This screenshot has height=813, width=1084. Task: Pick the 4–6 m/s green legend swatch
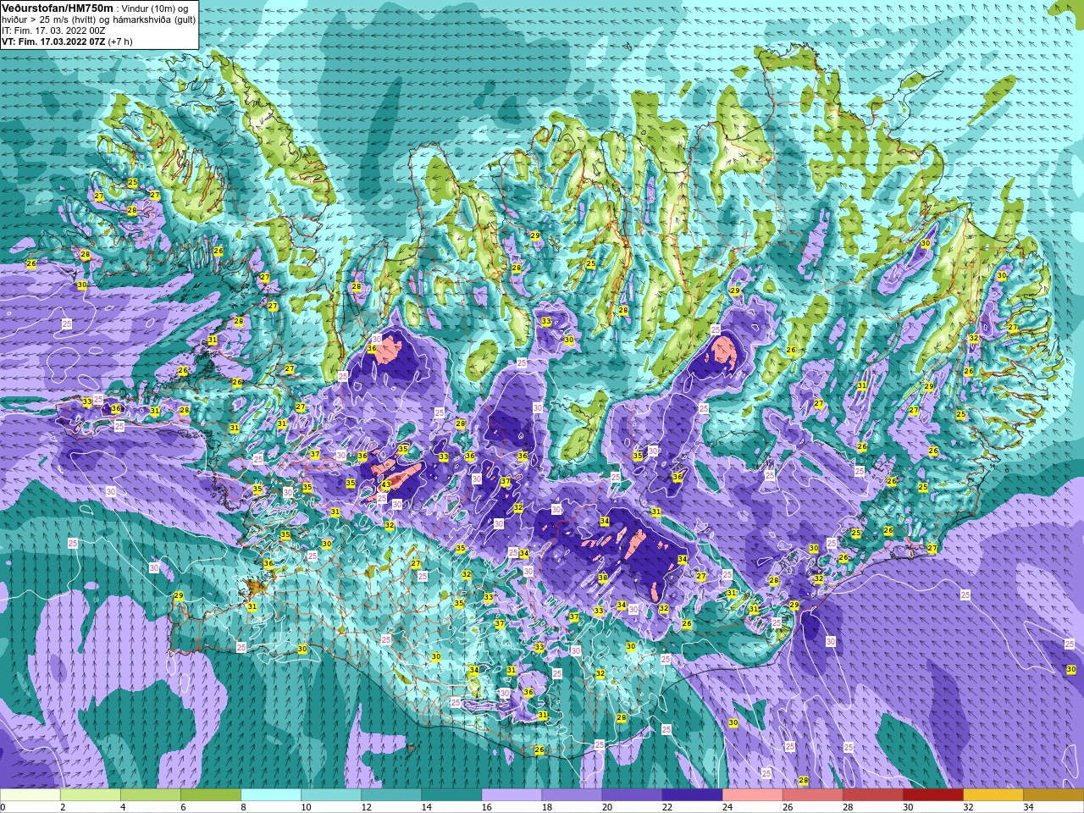click(x=151, y=795)
